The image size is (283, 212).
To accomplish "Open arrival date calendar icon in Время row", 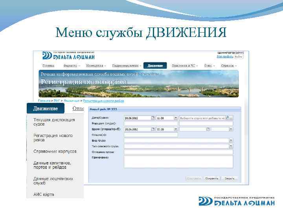I will coord(208,129).
